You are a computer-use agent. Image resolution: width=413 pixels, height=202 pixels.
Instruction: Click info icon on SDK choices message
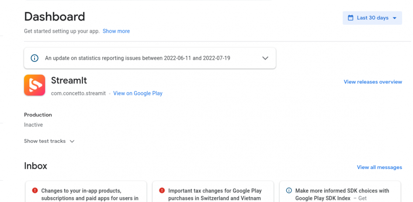[x=289, y=191]
